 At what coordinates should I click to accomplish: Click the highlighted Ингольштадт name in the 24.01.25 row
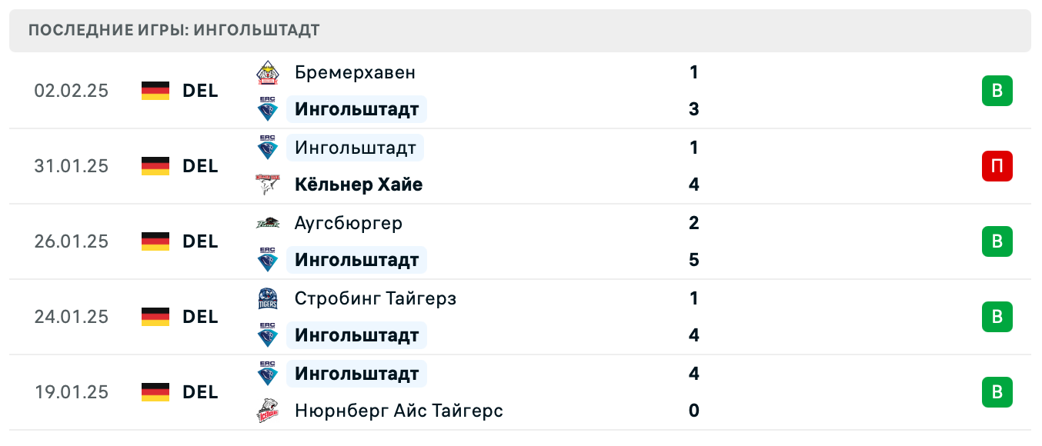pos(356,335)
